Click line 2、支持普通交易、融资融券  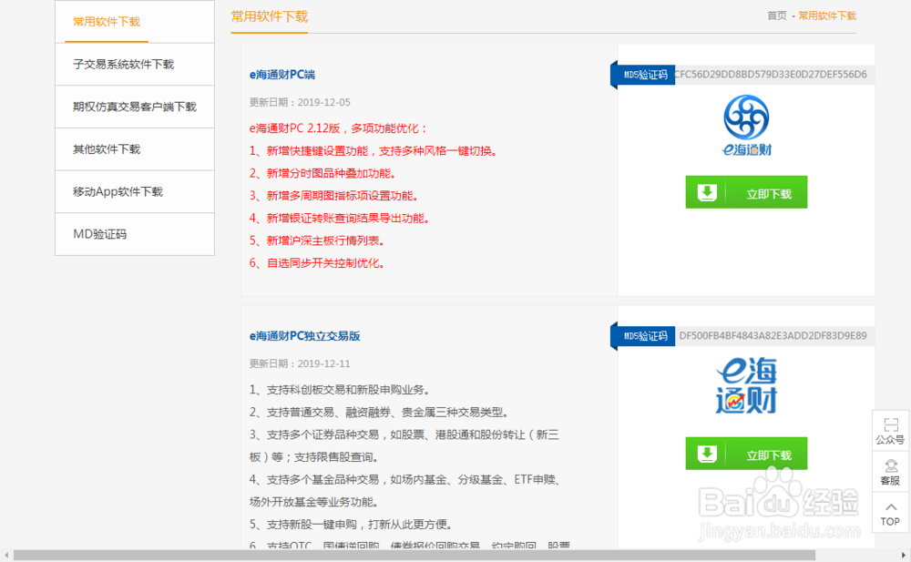click(x=379, y=413)
